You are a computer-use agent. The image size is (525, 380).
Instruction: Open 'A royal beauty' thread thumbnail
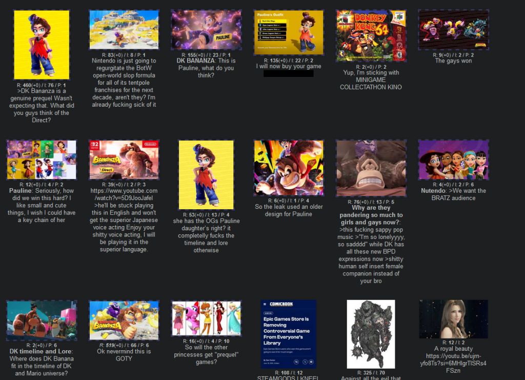tap(453, 319)
